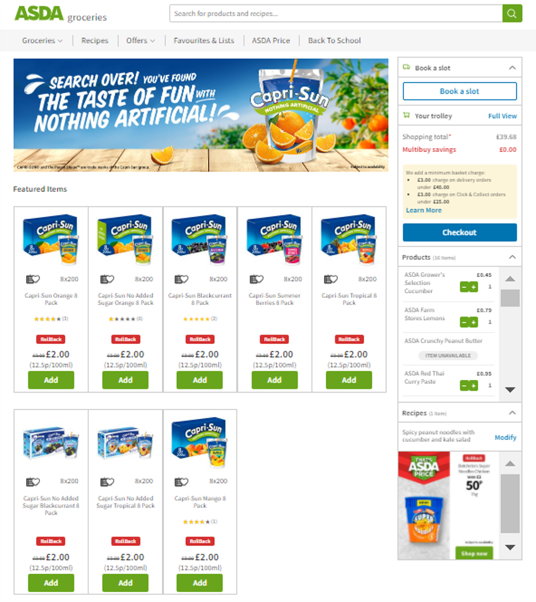Favourite the Capri-Sun Mango 8 Pack

pos(181,481)
